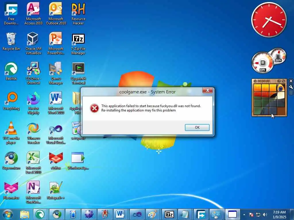
Task: Switch to 7-Zip in the taskbar
Action: pyautogui.click(x=169, y=214)
